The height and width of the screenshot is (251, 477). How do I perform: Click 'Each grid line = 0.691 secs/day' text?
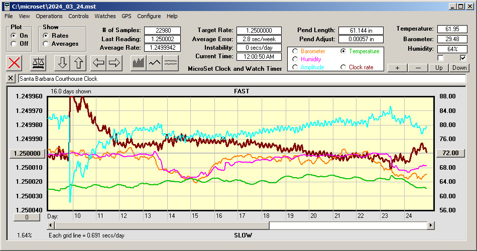86,235
